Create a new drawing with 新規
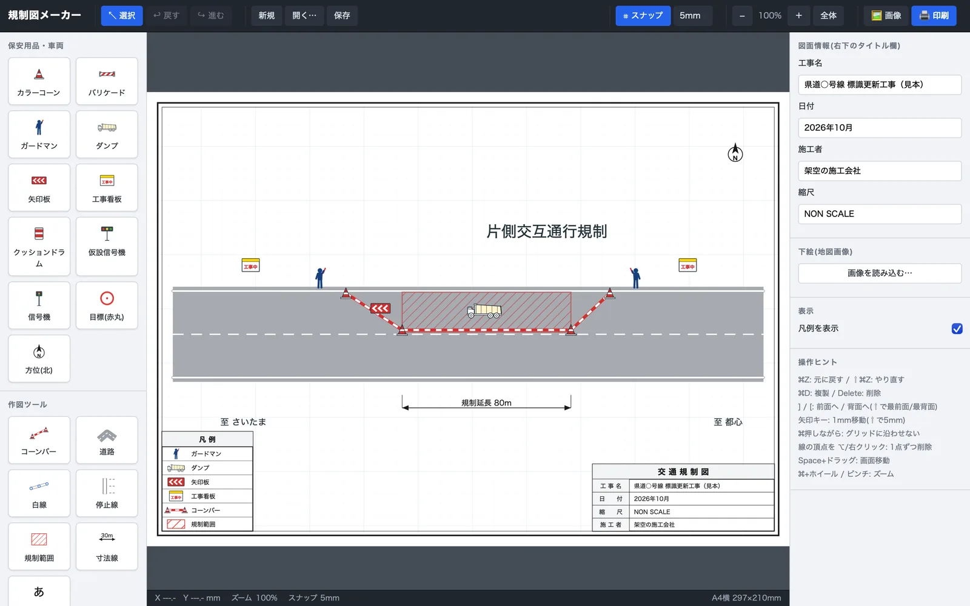 [267, 16]
